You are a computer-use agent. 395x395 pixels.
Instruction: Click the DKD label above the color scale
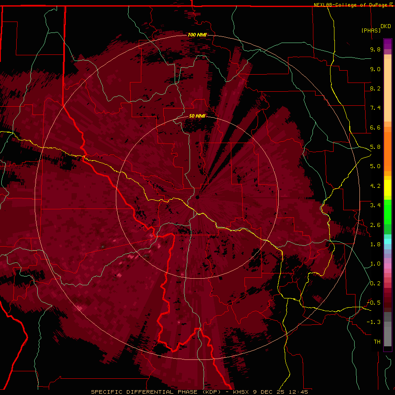385,26
